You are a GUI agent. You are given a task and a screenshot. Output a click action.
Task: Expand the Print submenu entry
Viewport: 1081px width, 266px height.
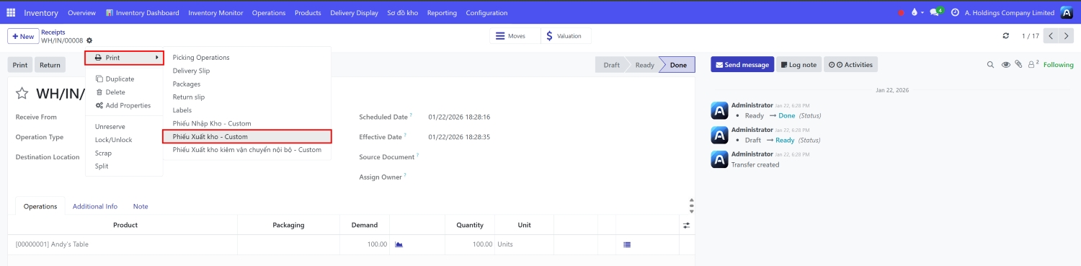point(125,58)
